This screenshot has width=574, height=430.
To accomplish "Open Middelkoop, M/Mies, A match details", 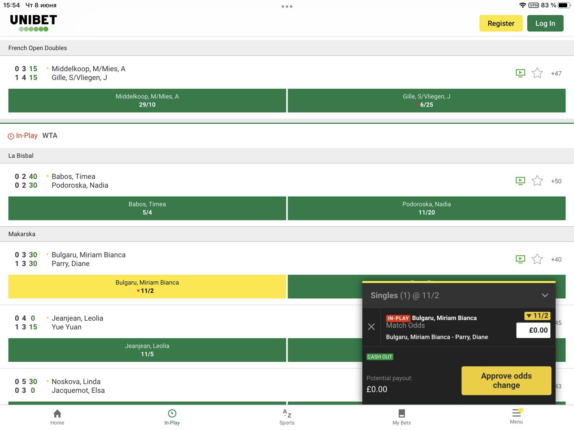I will coord(88,69).
